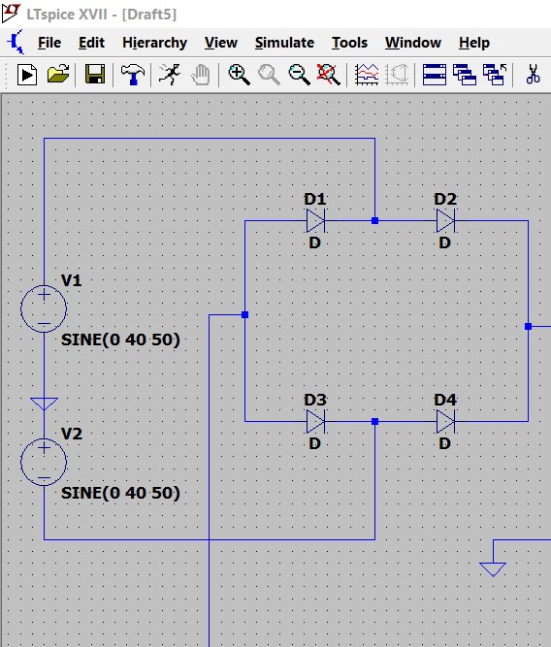The height and width of the screenshot is (647, 551).
Task: Open the Window menu
Action: coord(413,43)
